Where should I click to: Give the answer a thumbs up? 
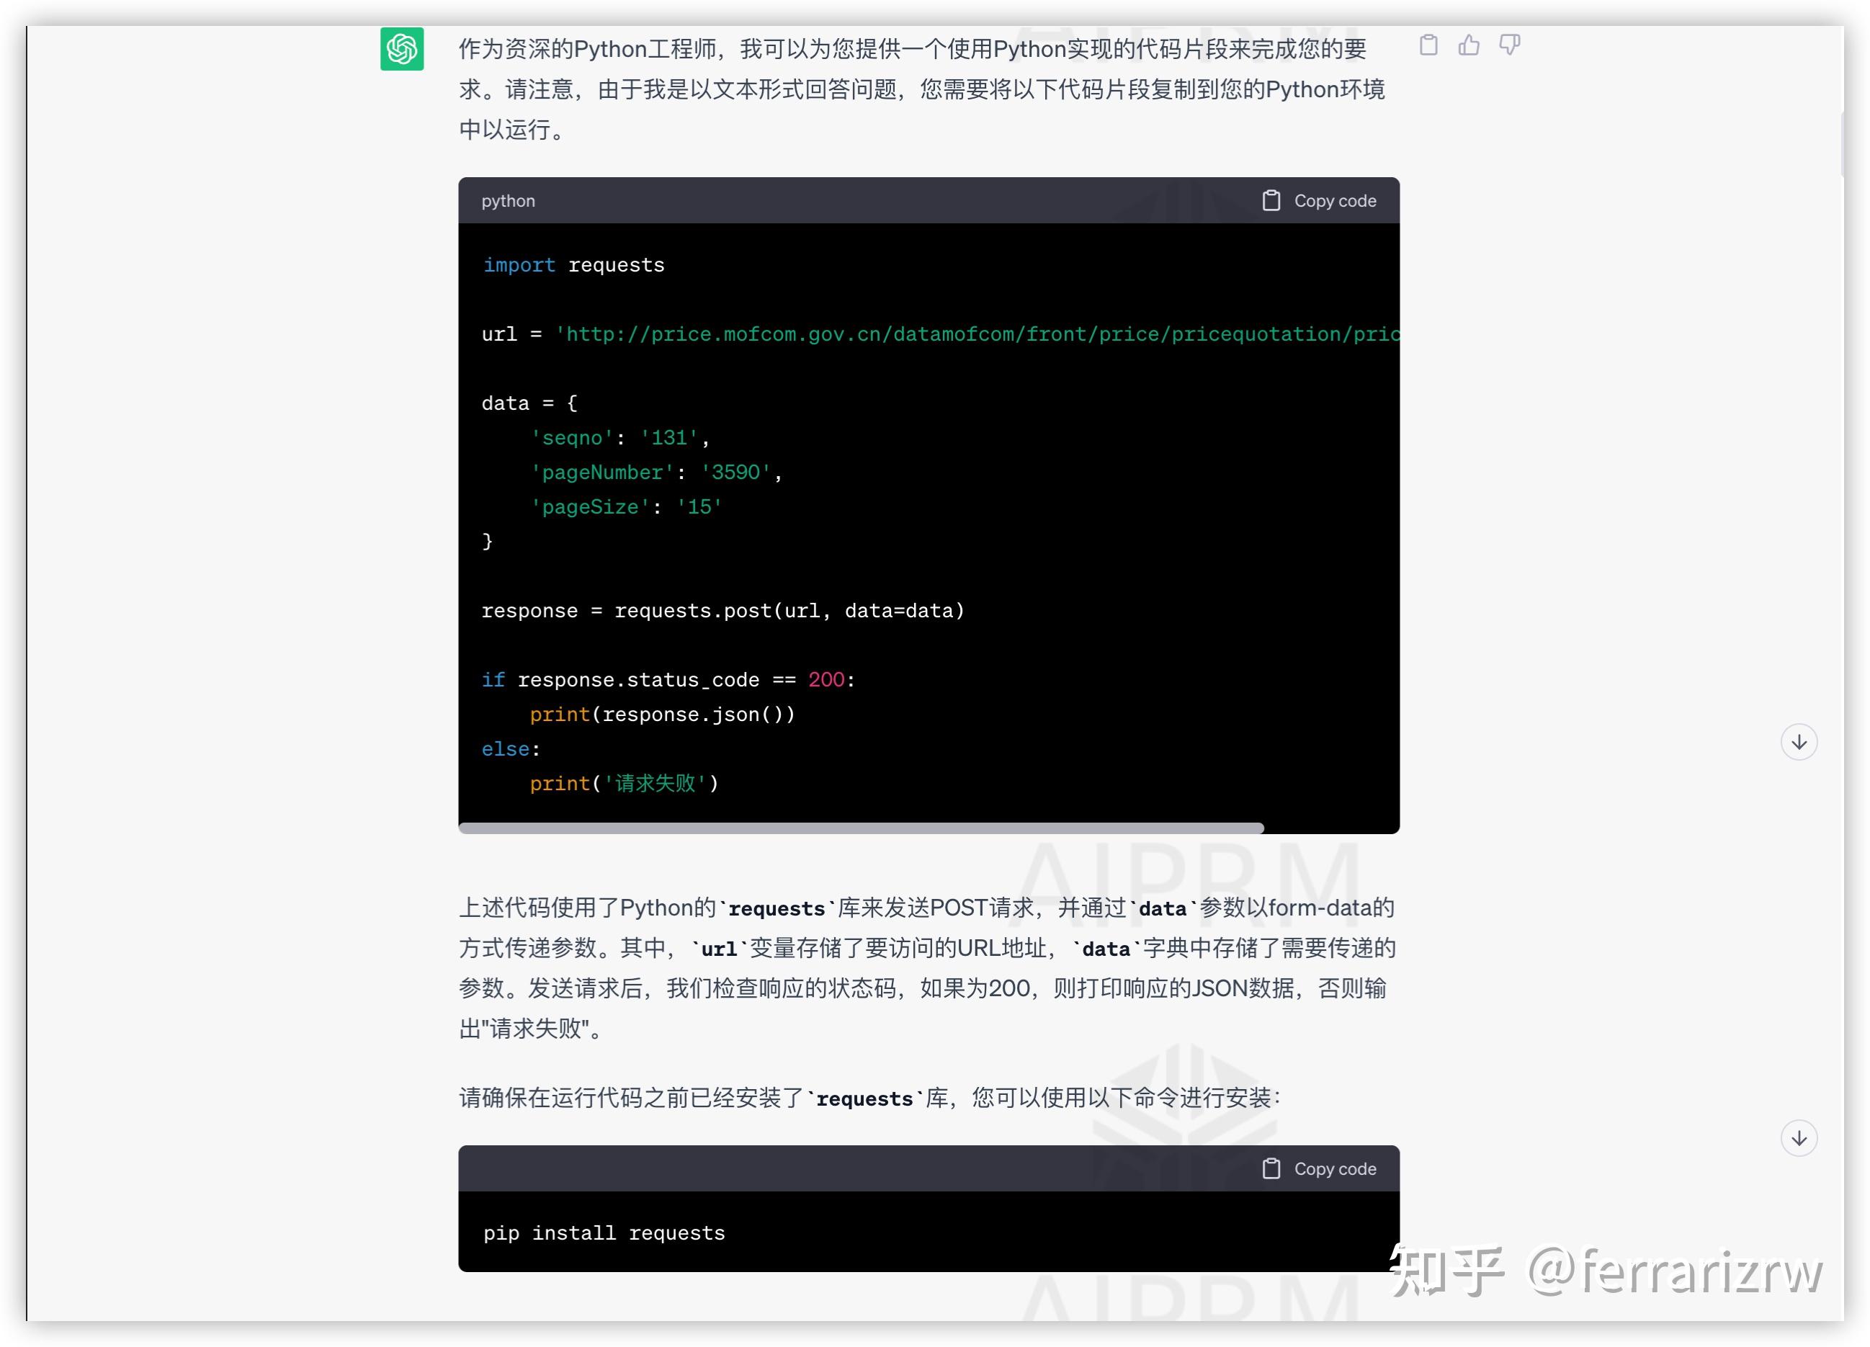click(x=1469, y=45)
